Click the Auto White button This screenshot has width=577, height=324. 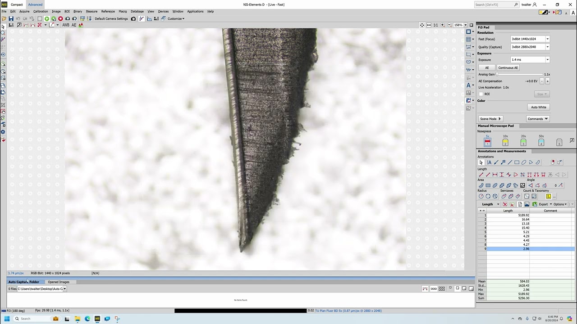coord(538,107)
